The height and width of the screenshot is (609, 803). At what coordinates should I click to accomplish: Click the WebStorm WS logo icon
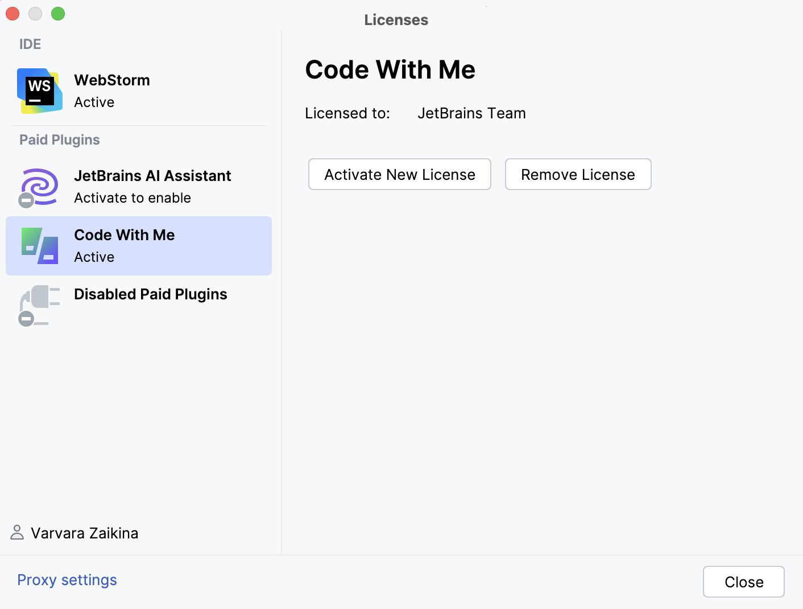(40, 91)
